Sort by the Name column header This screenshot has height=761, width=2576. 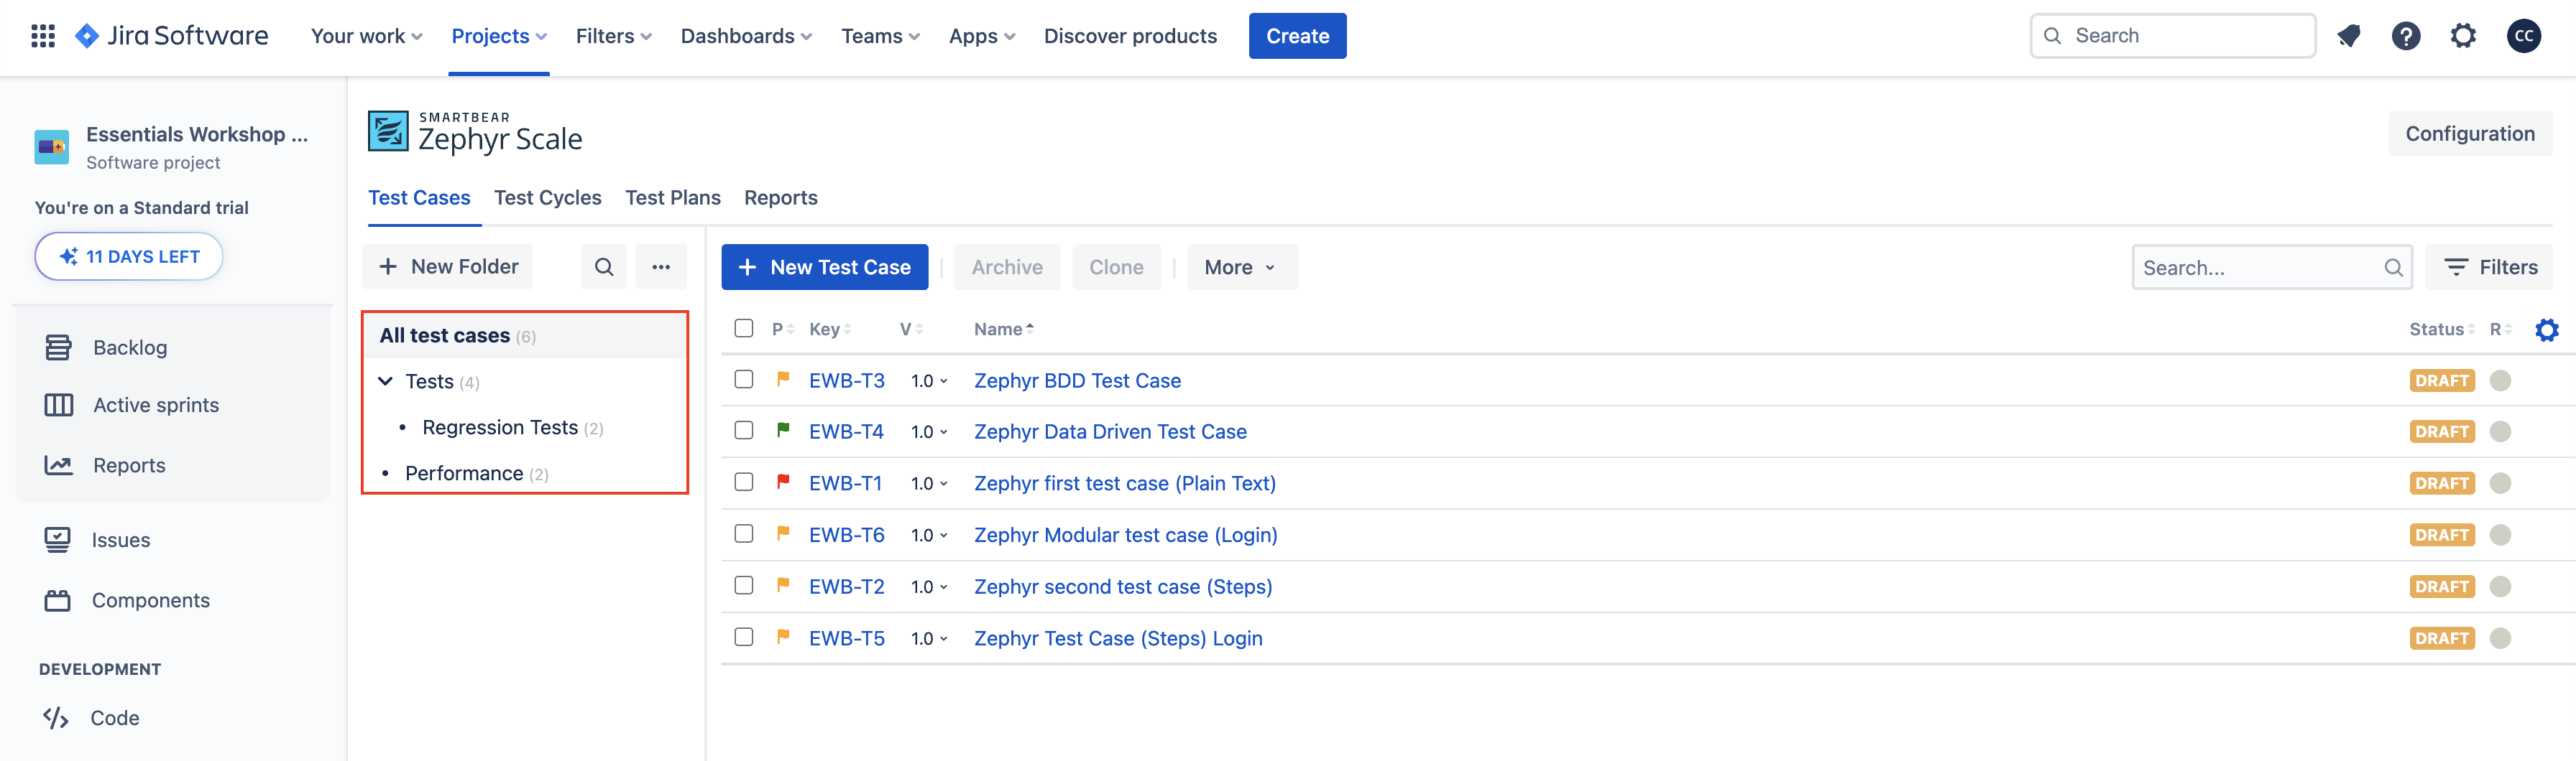click(1004, 330)
